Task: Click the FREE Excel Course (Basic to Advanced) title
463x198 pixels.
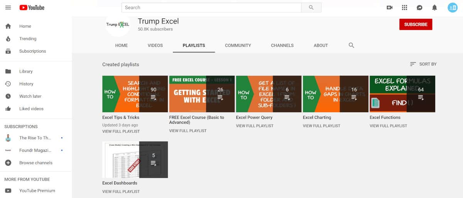Action: pos(196,120)
